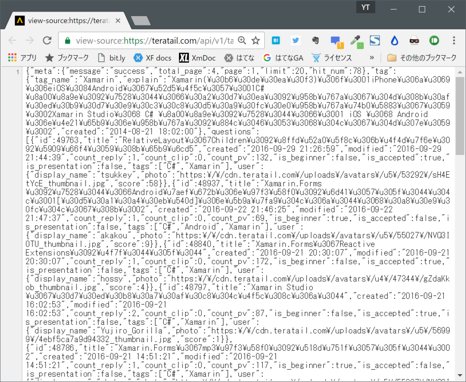The image size is (466, 382).
Task: Click the green circular ID extension icon
Action: 434,40
